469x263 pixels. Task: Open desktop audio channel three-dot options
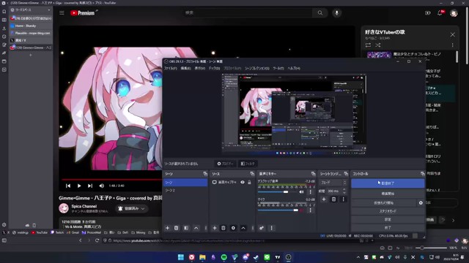(x=310, y=192)
